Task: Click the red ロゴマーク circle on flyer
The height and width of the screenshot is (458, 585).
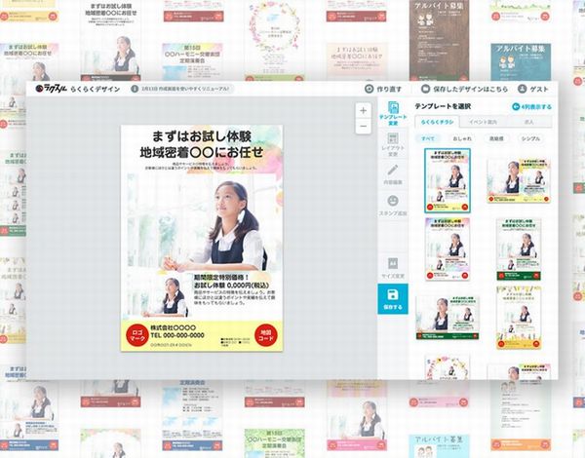Action: pyautogui.click(x=136, y=336)
